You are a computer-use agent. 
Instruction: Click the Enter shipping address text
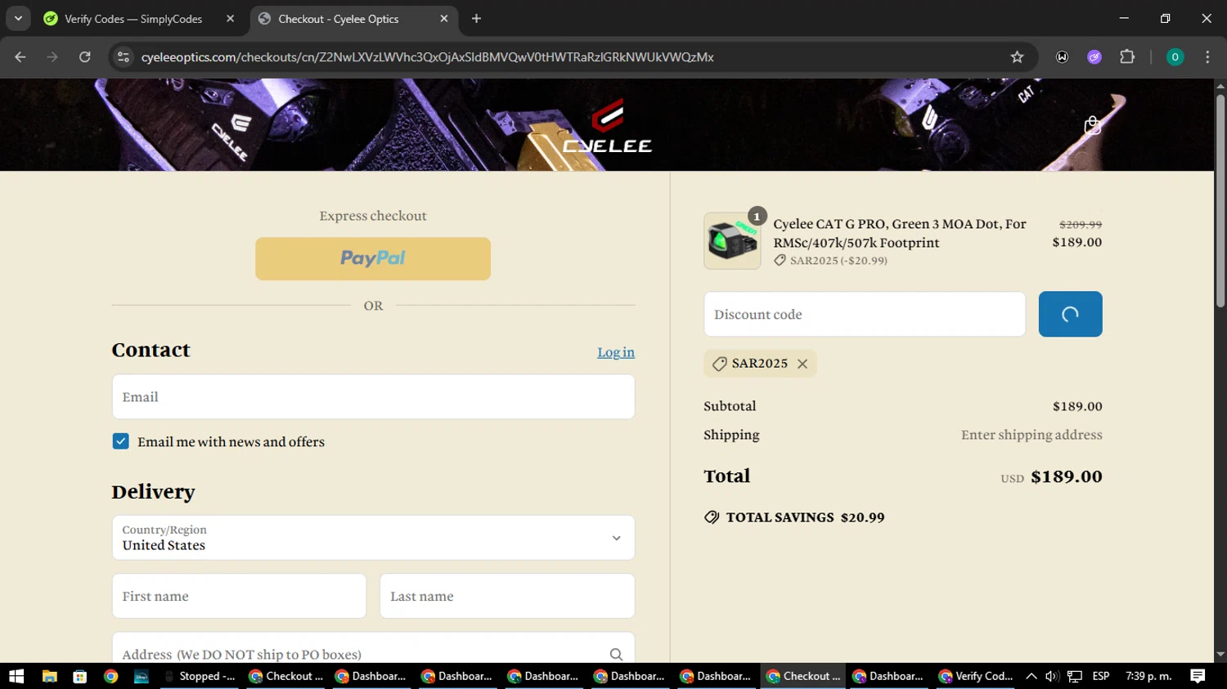coord(1031,435)
